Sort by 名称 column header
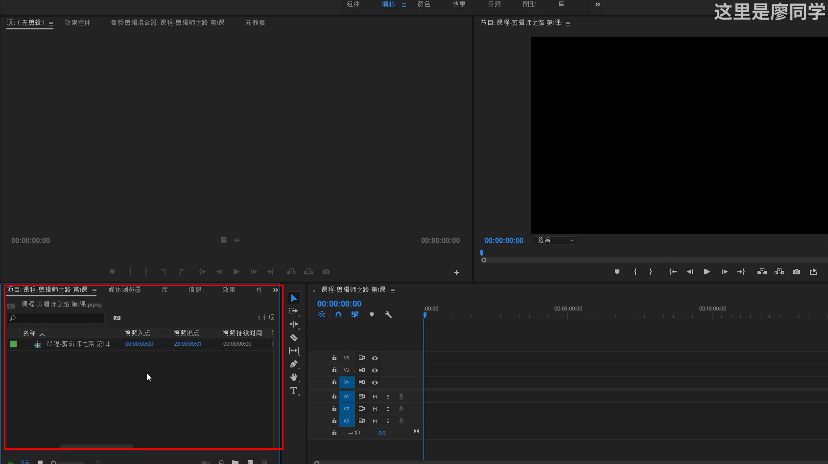The width and height of the screenshot is (828, 464). click(x=29, y=333)
